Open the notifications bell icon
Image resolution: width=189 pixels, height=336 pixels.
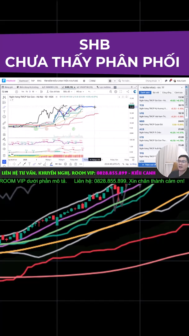[170, 81]
